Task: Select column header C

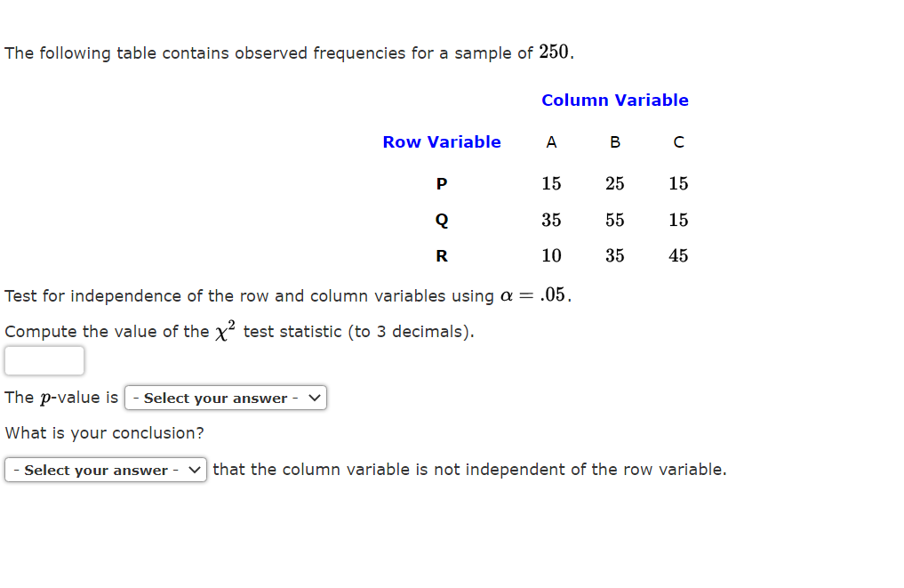Action: [x=678, y=142]
